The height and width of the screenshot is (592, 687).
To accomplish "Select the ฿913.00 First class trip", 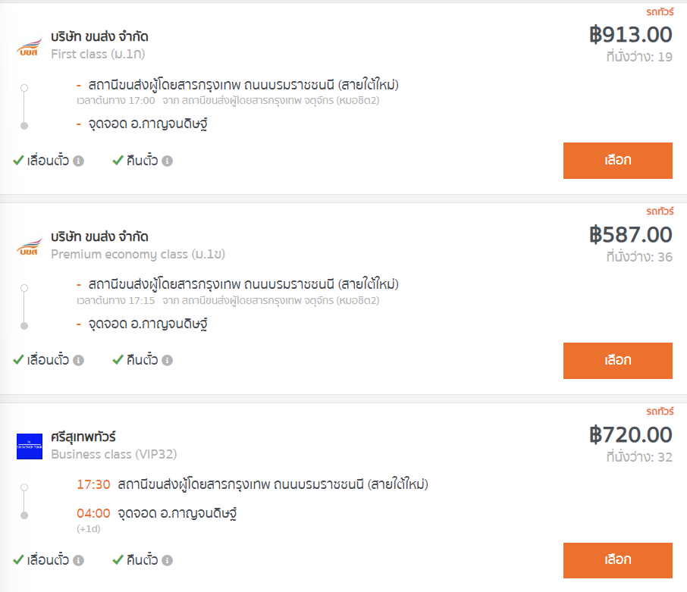I will pyautogui.click(x=618, y=160).
